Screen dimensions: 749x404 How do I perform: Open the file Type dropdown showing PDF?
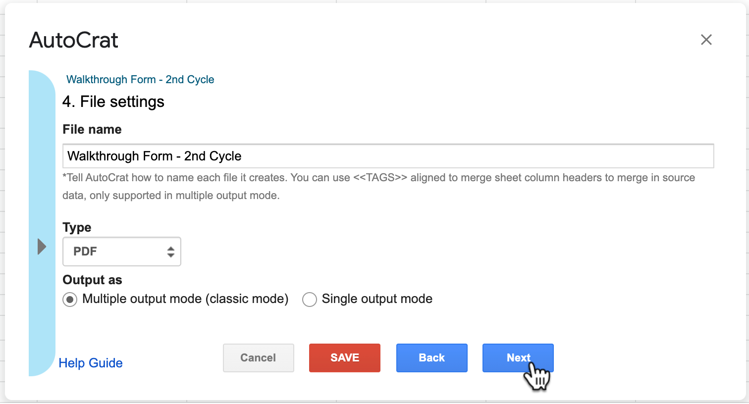(121, 252)
